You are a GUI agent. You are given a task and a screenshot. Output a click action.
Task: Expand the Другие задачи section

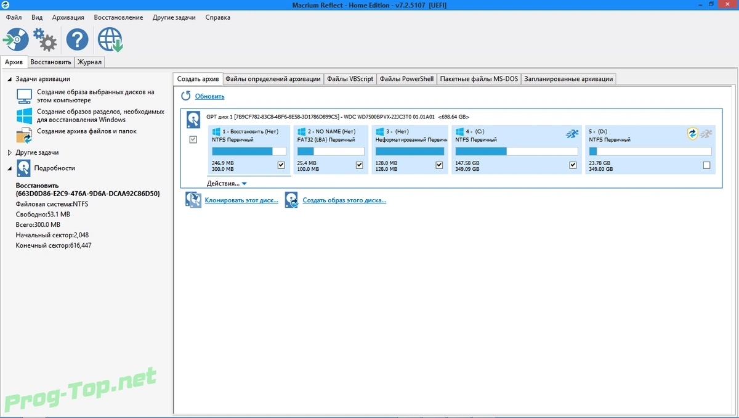10,152
